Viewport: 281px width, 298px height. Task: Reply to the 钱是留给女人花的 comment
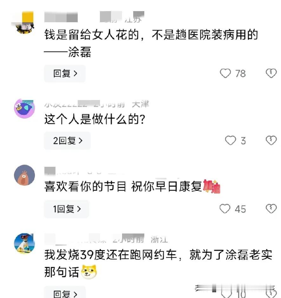point(65,74)
